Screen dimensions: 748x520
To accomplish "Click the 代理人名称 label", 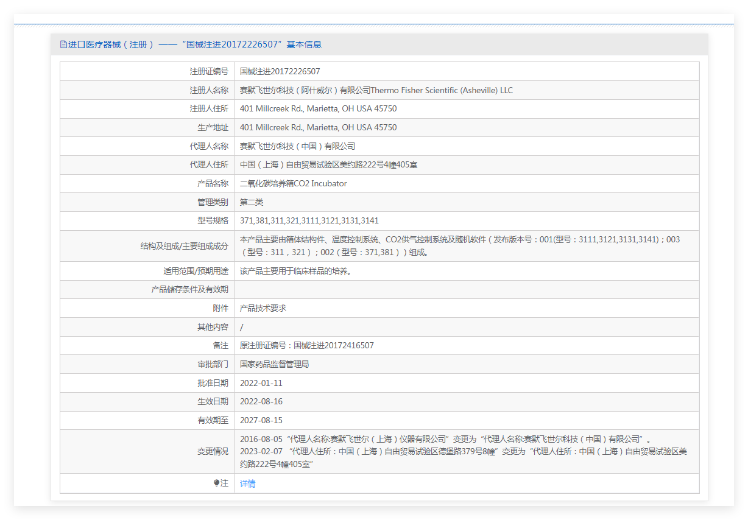I will (209, 146).
